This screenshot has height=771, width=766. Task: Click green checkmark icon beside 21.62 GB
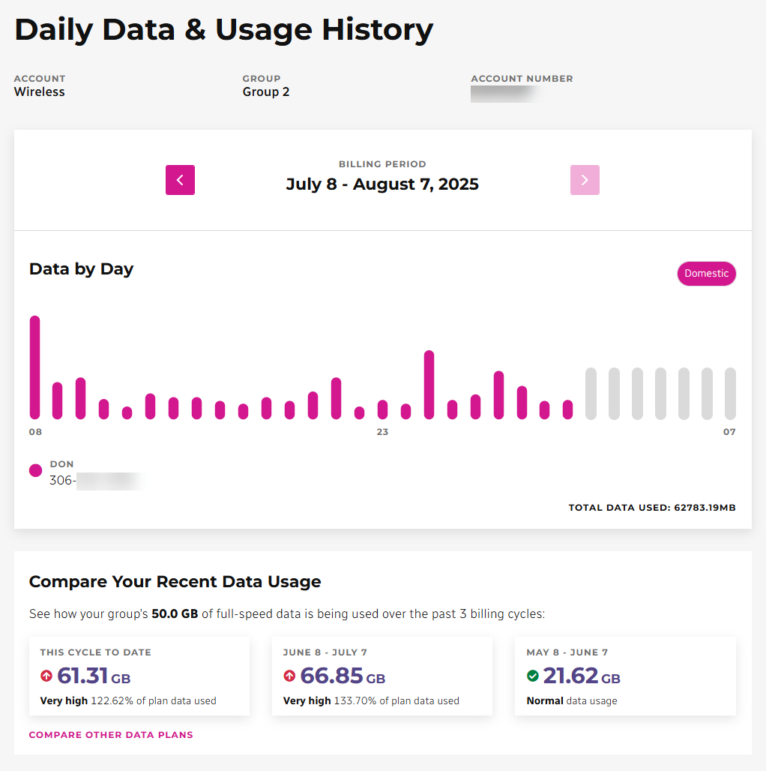click(x=533, y=676)
